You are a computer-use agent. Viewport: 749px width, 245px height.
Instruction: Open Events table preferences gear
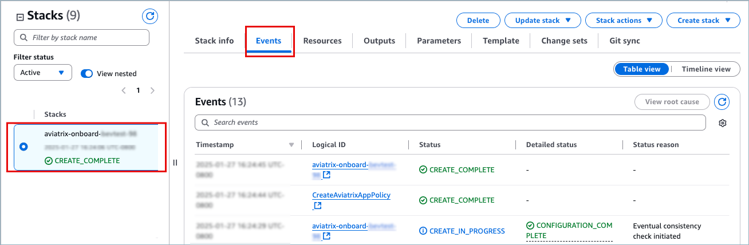tap(723, 123)
